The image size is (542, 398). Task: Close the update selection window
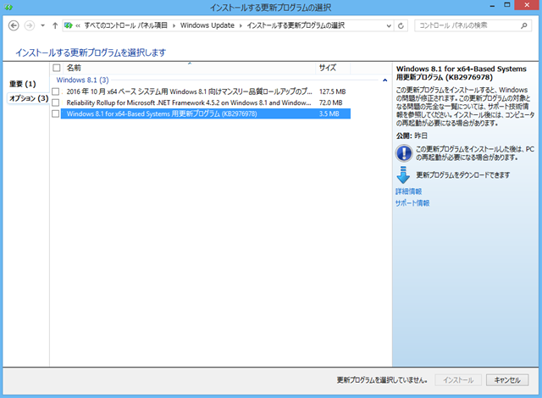click(x=527, y=6)
